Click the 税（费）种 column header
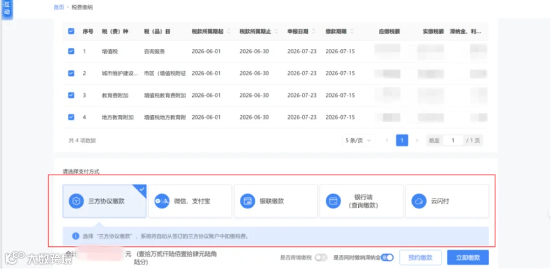 click(115, 31)
